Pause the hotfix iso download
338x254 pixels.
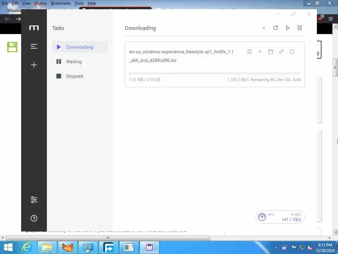pos(250,52)
